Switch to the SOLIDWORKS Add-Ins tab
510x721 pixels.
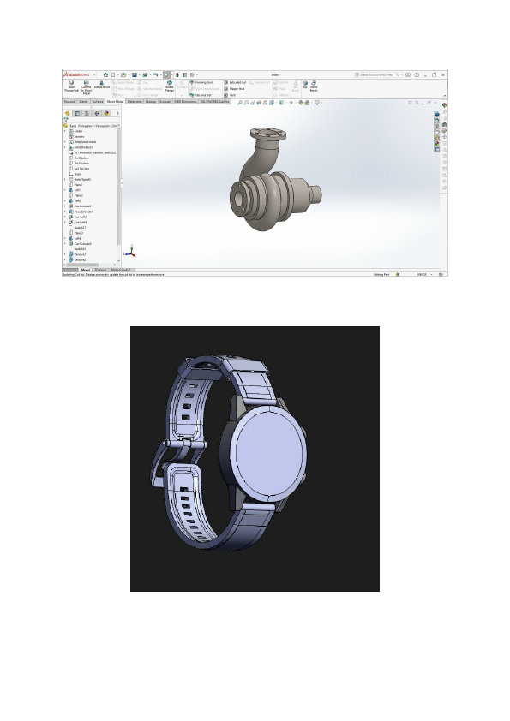(x=214, y=102)
